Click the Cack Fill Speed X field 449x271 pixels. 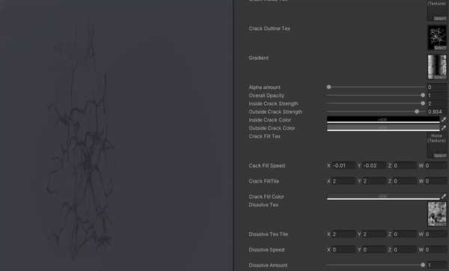pyautogui.click(x=343, y=165)
